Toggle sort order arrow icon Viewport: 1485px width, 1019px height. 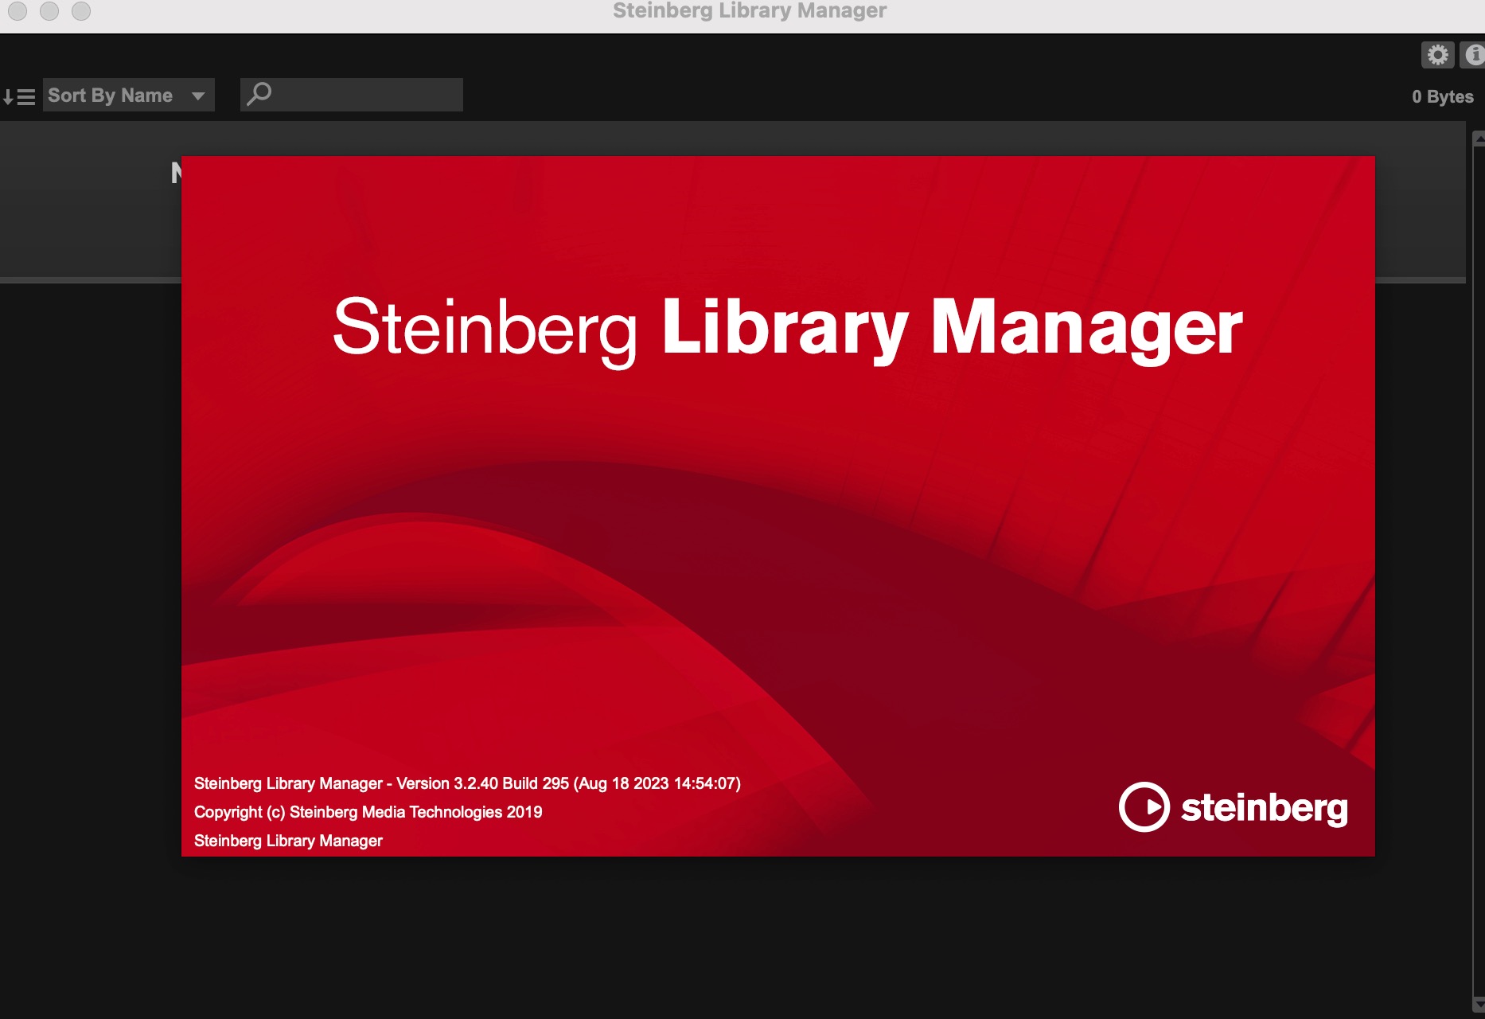click(x=19, y=97)
